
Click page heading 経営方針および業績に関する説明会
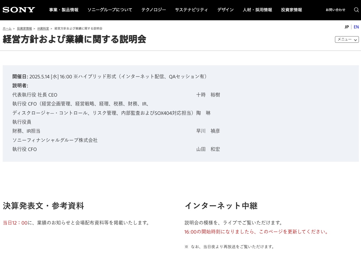click(75, 39)
